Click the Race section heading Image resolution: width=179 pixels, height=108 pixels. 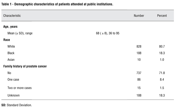point(7,40)
